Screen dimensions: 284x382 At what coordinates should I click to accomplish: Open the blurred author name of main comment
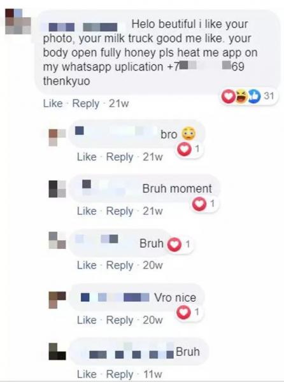(x=83, y=27)
